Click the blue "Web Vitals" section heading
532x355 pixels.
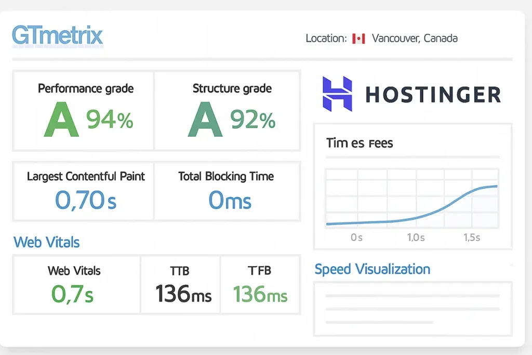46,242
